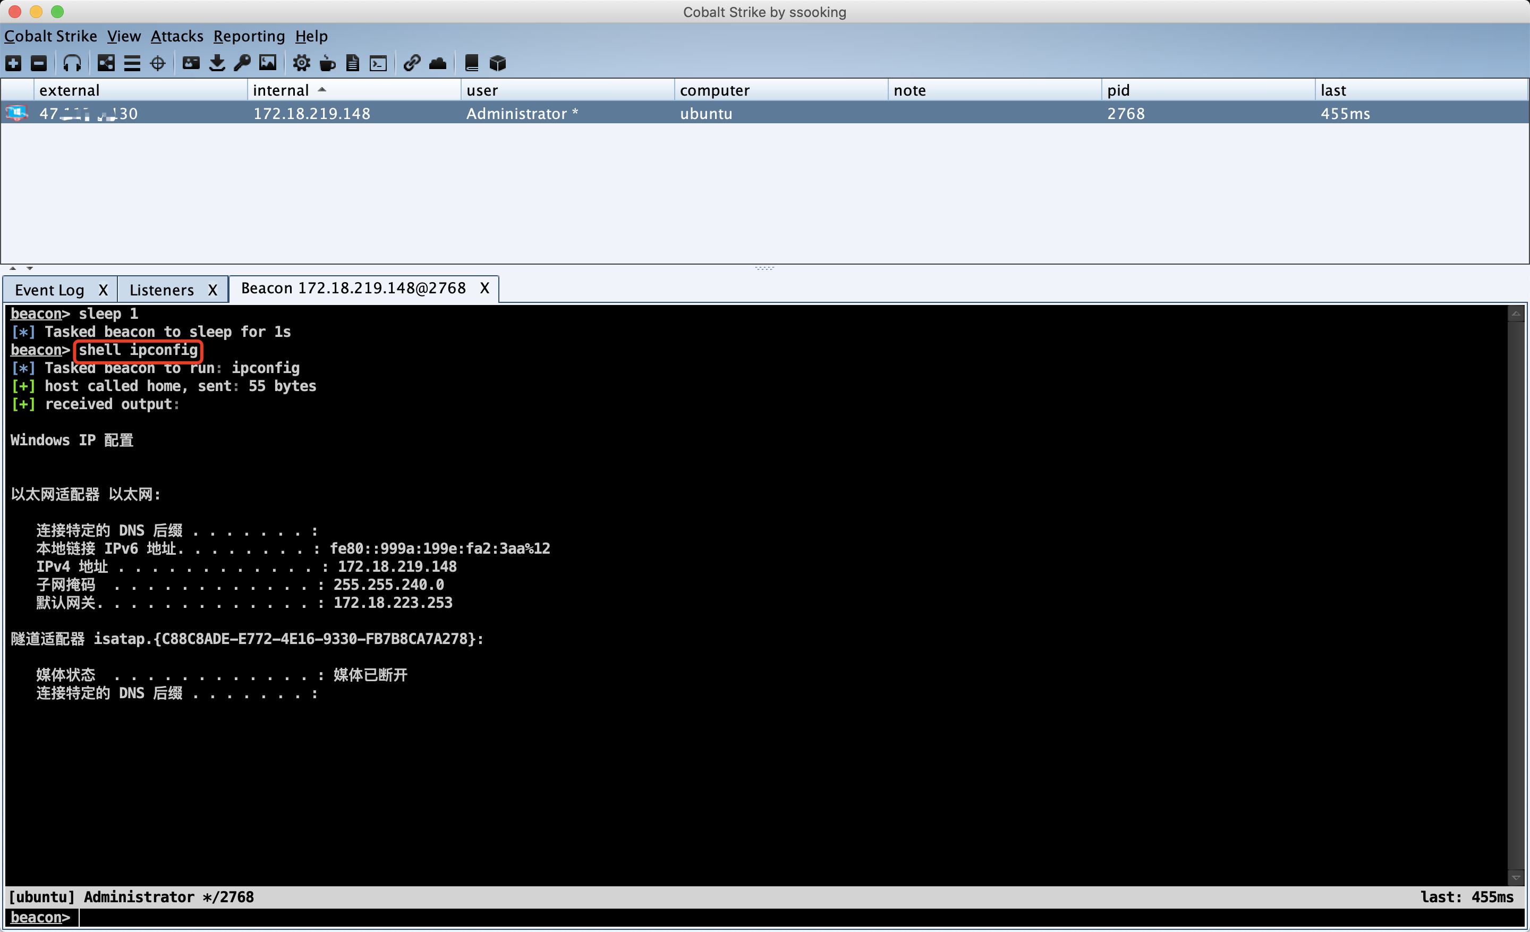Image resolution: width=1530 pixels, height=932 pixels.
Task: Click the cube About icon
Action: tap(497, 63)
